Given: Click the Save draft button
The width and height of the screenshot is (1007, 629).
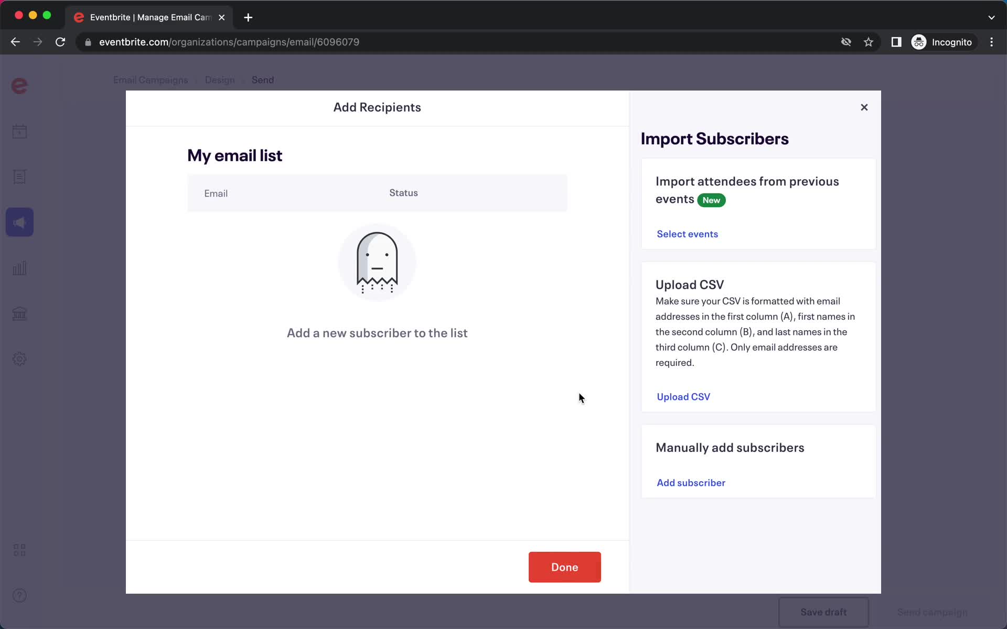Looking at the screenshot, I should click(823, 612).
